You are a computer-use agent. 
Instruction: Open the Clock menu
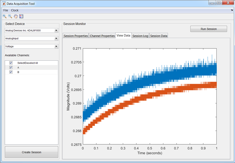click(15, 10)
